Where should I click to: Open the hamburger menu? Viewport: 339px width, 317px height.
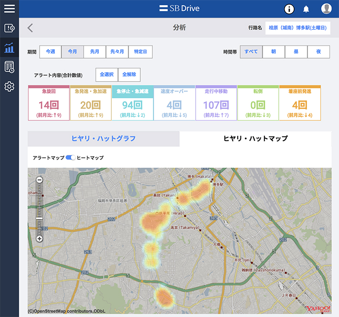tap(9, 9)
